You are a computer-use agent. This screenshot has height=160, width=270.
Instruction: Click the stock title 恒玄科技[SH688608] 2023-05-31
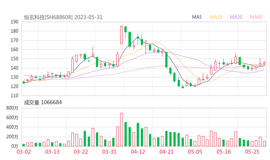coord(63,17)
